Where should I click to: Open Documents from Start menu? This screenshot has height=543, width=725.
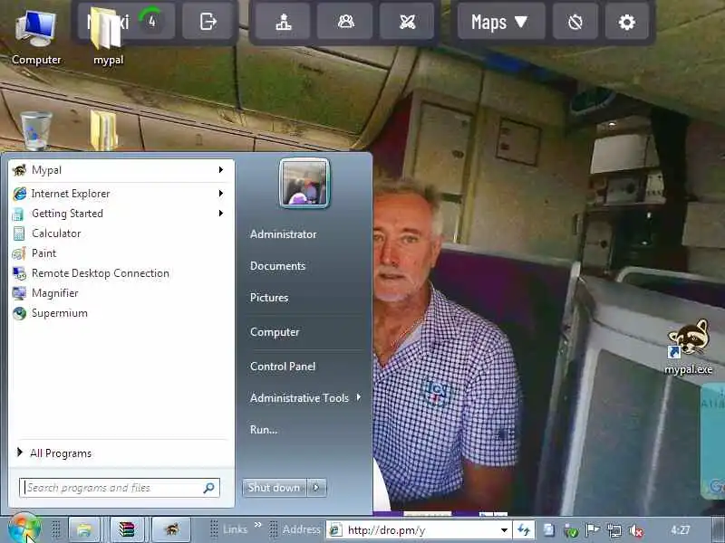pos(277,266)
